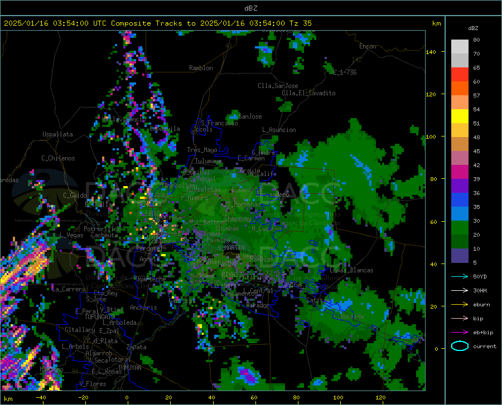Click the '120' tick on the horizontal axis
This screenshot has width=502, height=405.
(380, 398)
